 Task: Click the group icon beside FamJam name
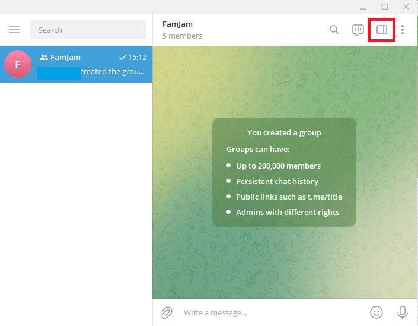pyautogui.click(x=44, y=57)
